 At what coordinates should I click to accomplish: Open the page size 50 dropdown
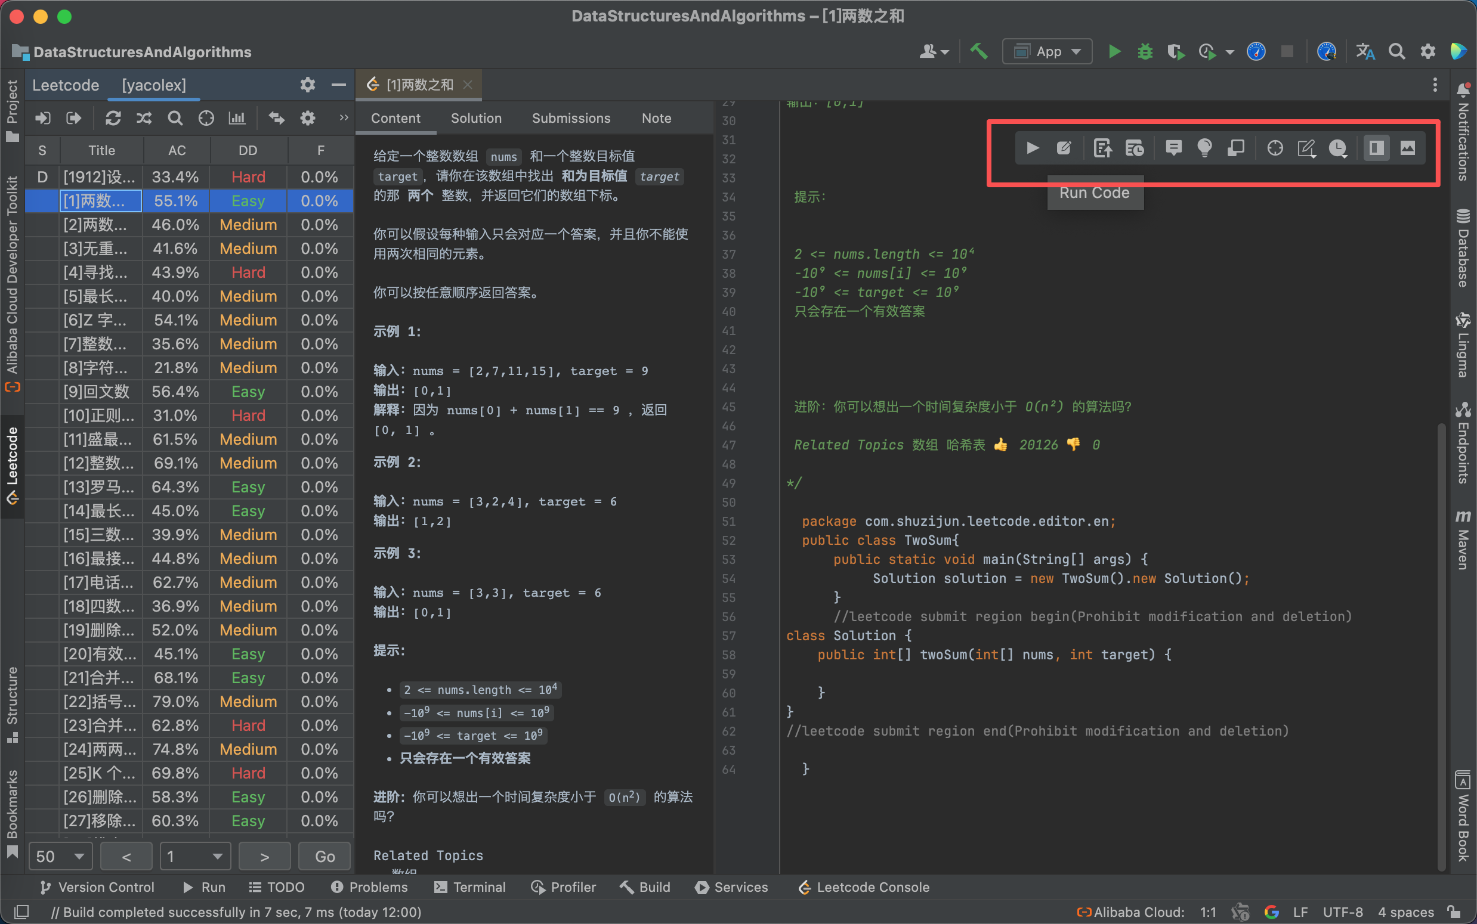click(60, 855)
